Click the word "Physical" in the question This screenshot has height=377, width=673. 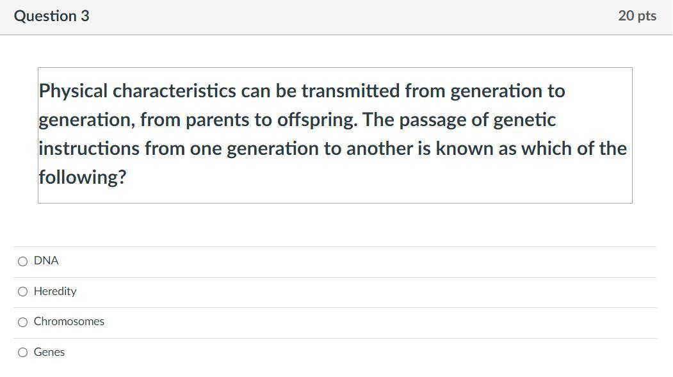click(x=74, y=91)
